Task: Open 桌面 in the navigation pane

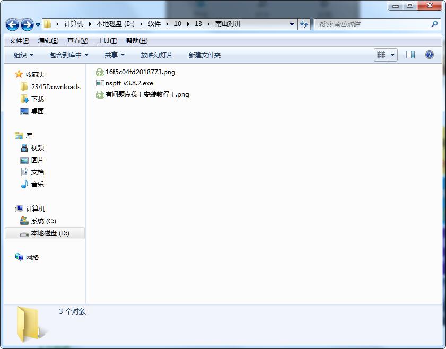Action: [38, 111]
